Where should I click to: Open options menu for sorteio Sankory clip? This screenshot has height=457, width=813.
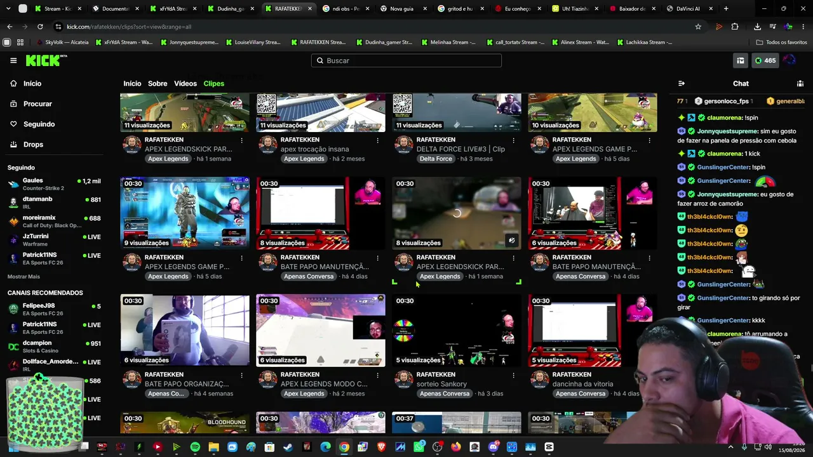pyautogui.click(x=514, y=375)
